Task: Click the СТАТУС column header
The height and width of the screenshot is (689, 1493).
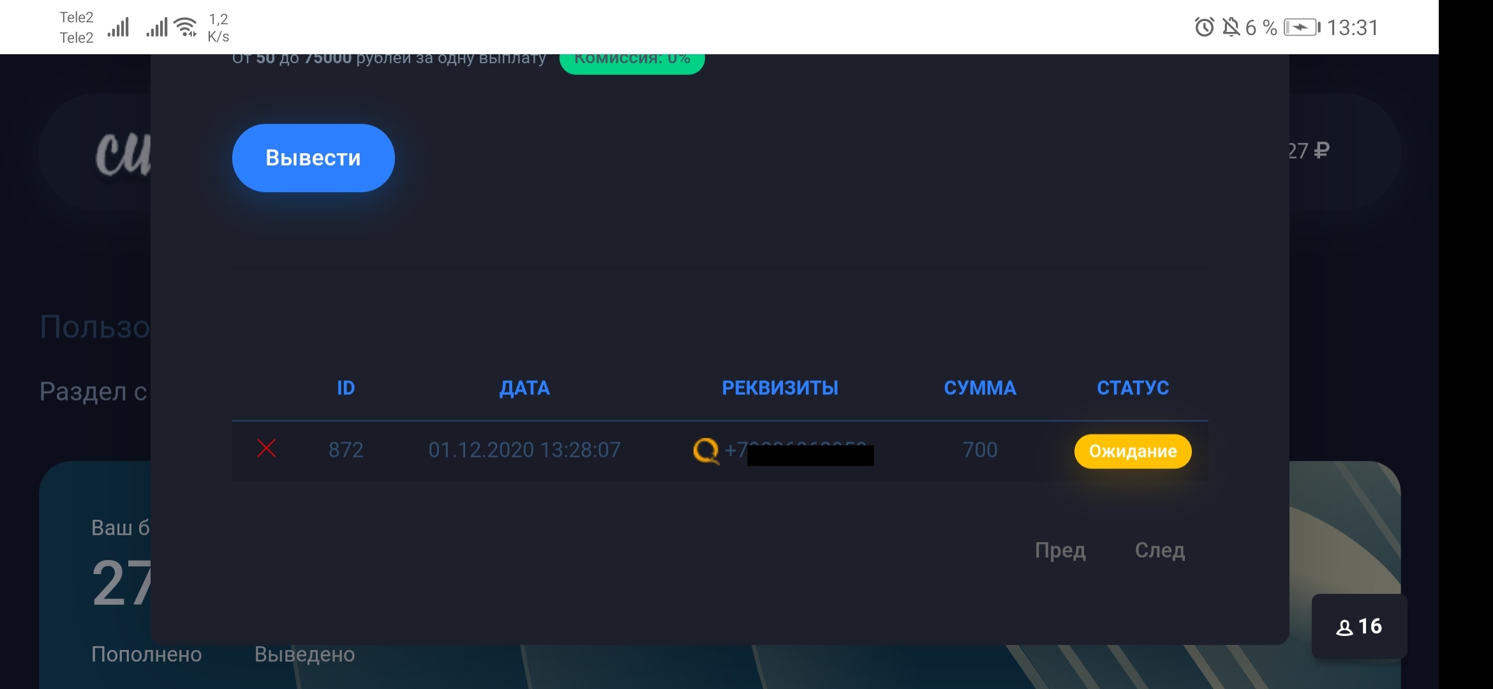Action: pos(1133,388)
